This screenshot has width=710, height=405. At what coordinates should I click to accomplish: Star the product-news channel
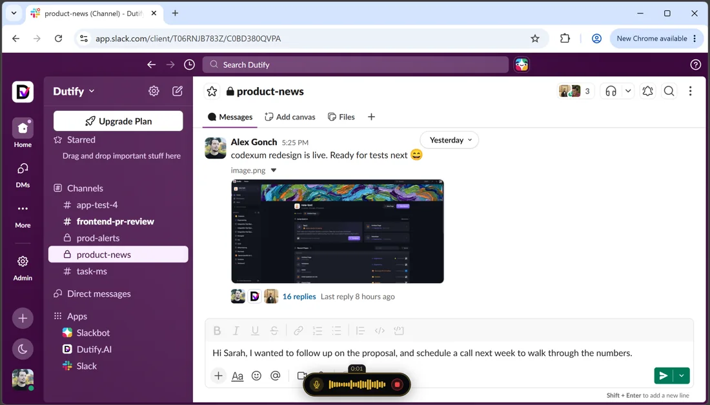click(x=212, y=92)
